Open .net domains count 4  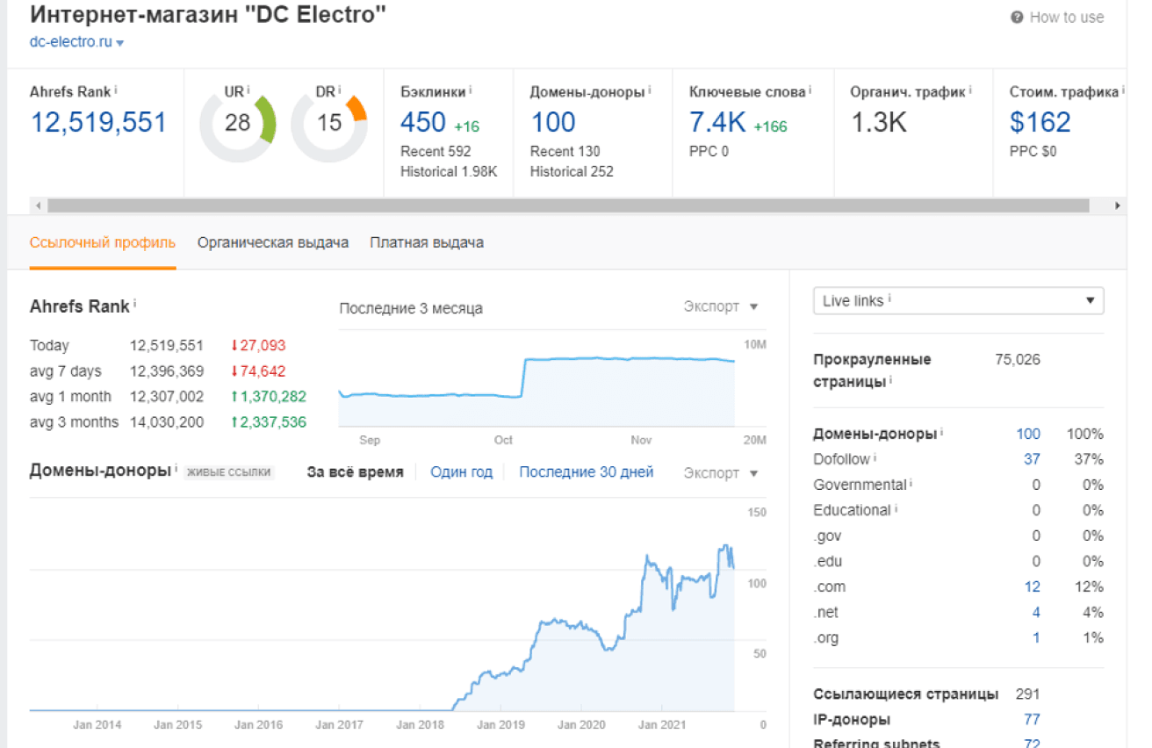(1036, 613)
